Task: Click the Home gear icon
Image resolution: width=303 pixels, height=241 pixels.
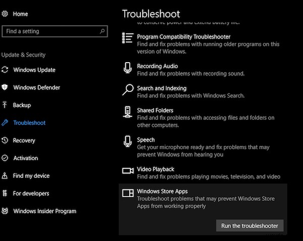Action: click(x=5, y=14)
